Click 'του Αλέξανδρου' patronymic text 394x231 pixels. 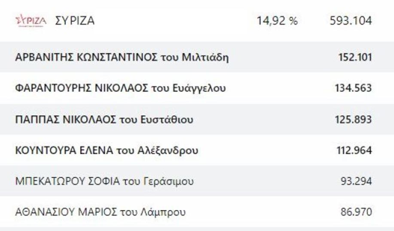click(157, 150)
